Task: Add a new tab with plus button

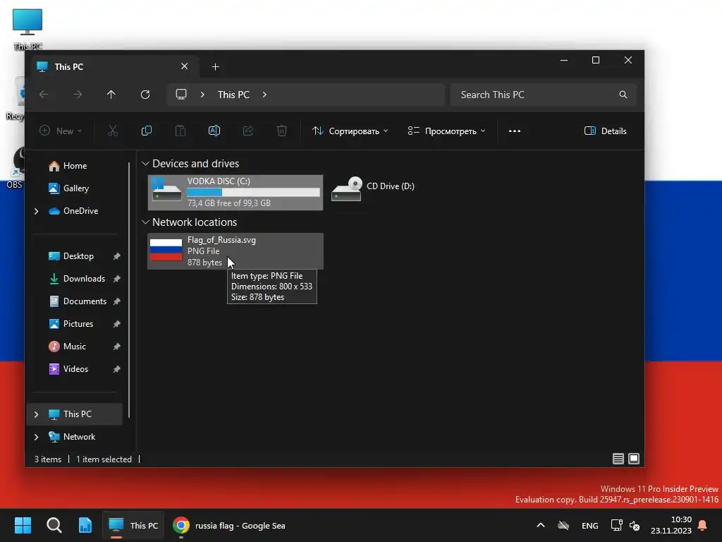Action: point(215,67)
